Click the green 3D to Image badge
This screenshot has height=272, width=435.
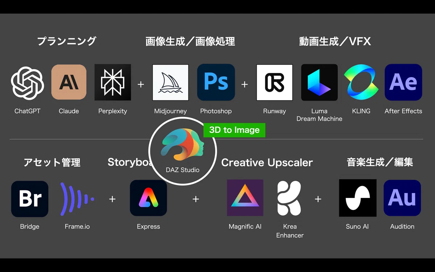coord(235,130)
